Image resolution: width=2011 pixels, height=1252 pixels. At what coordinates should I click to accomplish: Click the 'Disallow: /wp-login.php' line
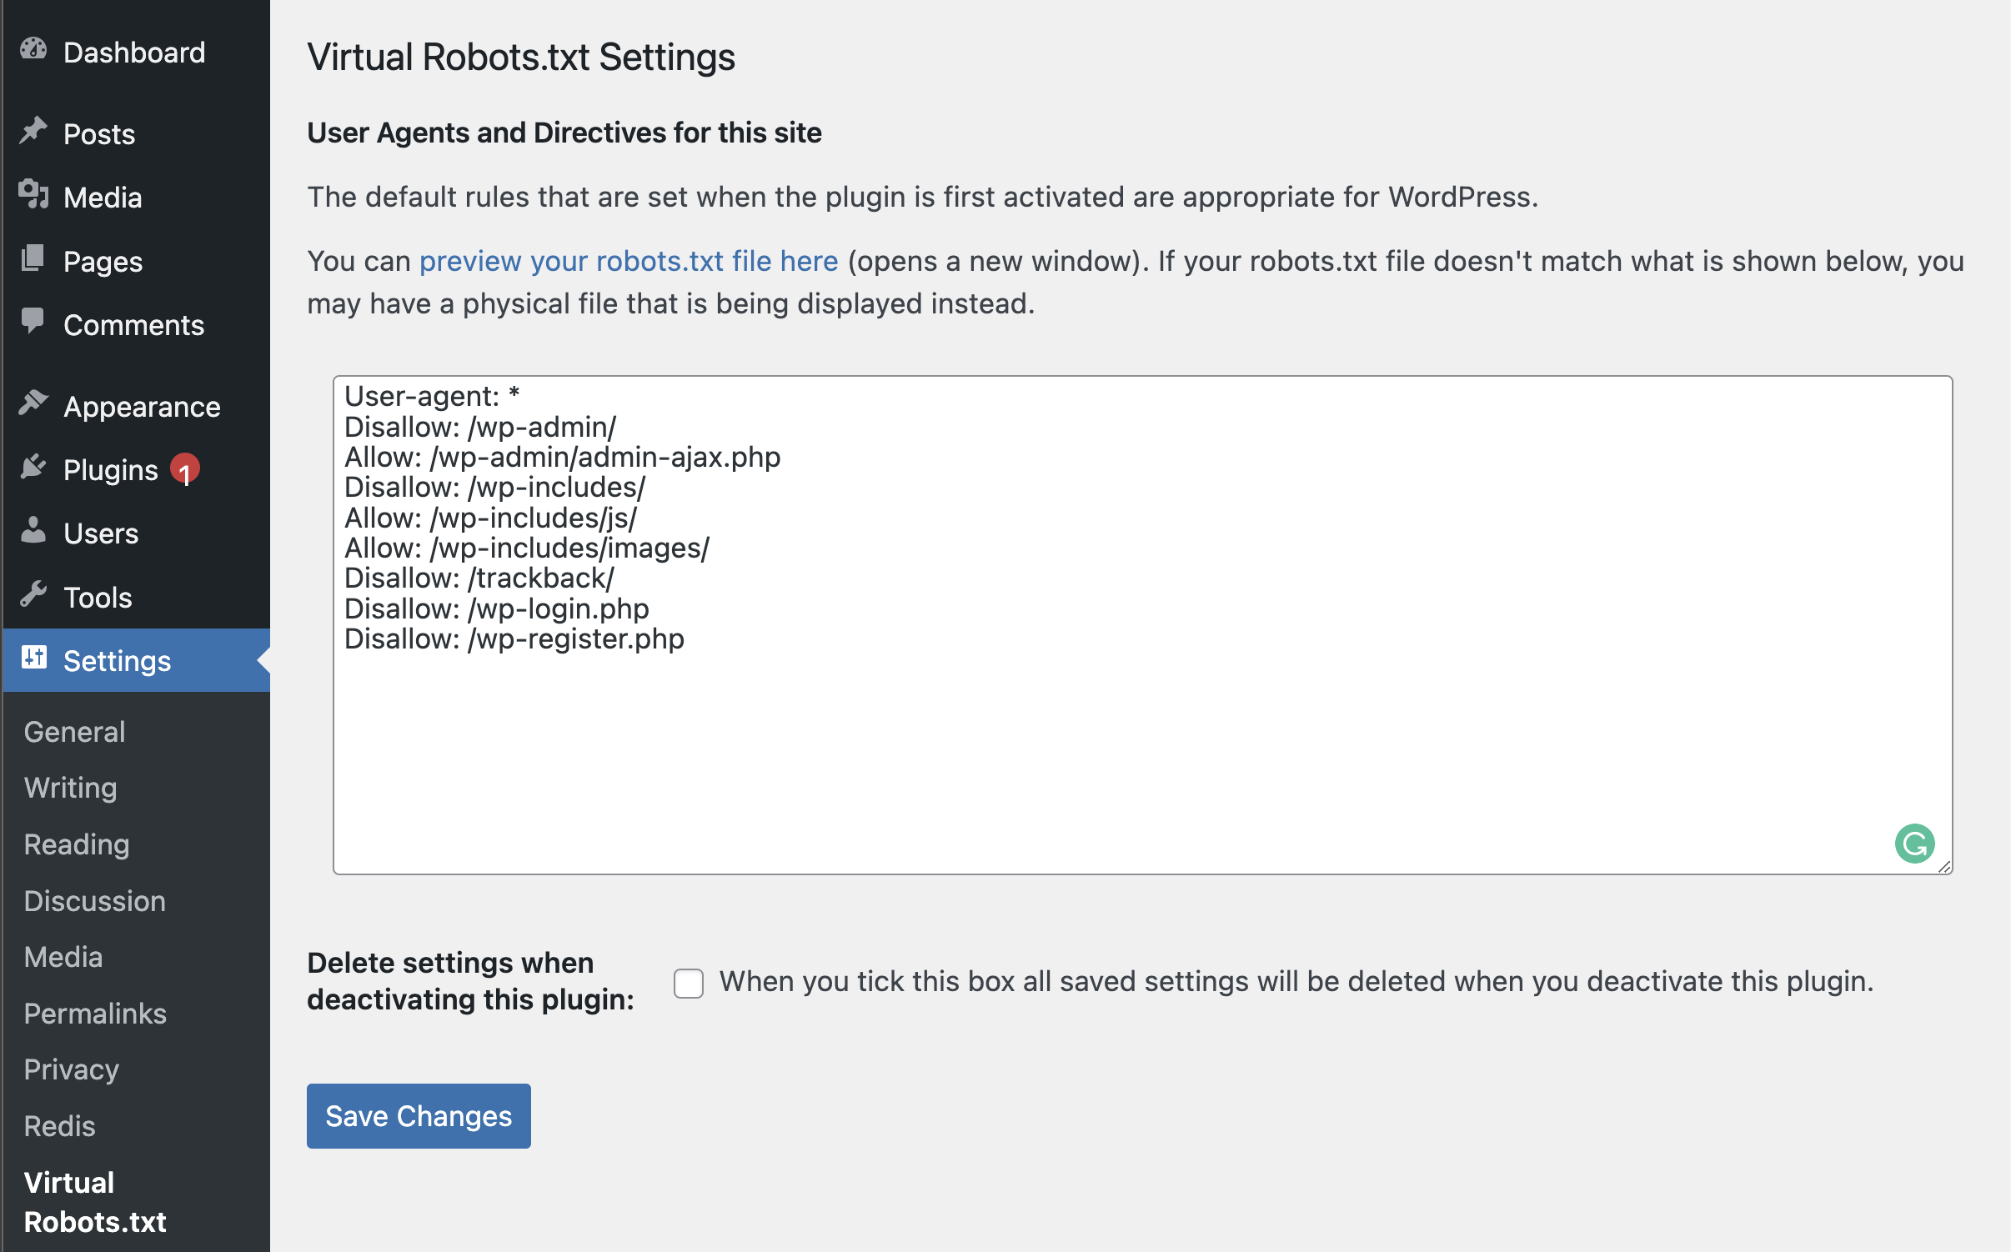[497, 608]
